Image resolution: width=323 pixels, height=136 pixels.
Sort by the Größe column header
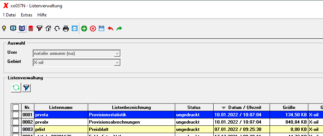(289, 107)
